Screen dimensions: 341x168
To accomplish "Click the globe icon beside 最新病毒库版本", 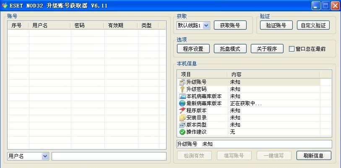I will (182, 103).
